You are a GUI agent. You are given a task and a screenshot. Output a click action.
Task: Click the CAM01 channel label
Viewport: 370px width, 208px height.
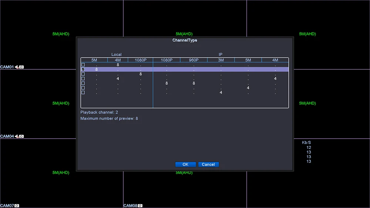7,67
